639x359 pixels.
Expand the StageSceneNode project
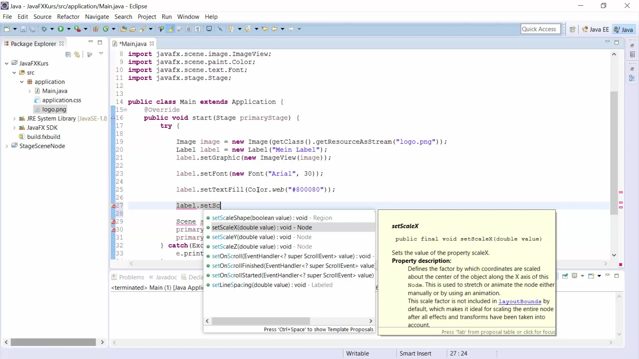[x=6, y=146]
